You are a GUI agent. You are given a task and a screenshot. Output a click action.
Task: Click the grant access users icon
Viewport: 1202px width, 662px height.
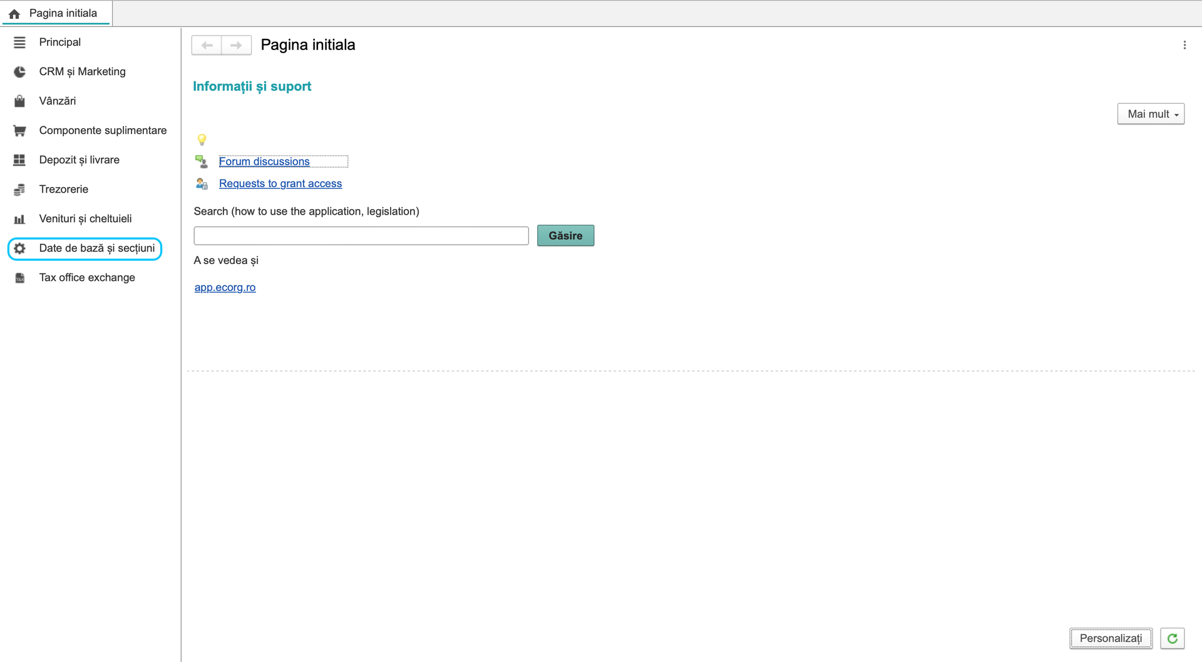pyautogui.click(x=202, y=183)
